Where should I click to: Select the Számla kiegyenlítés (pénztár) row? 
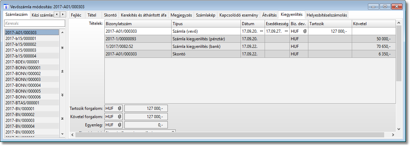[250, 39]
